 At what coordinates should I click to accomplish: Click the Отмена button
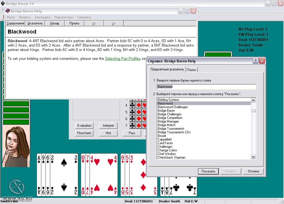click(253, 171)
